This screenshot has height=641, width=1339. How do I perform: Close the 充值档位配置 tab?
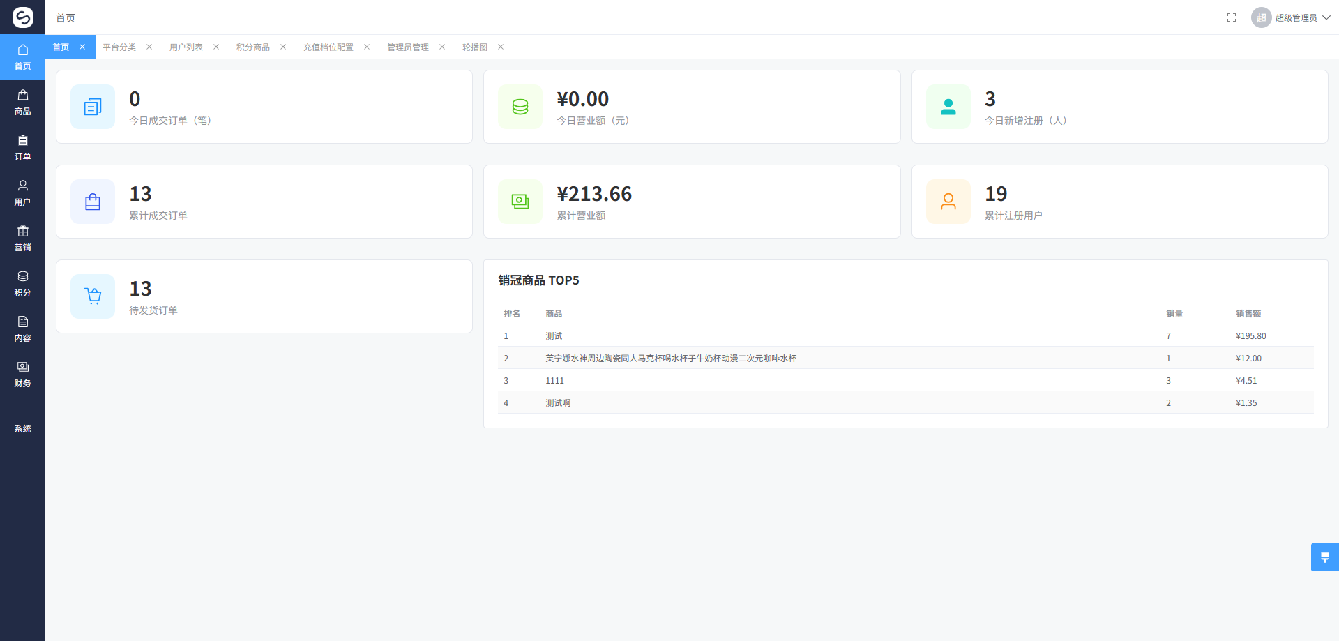(x=367, y=47)
